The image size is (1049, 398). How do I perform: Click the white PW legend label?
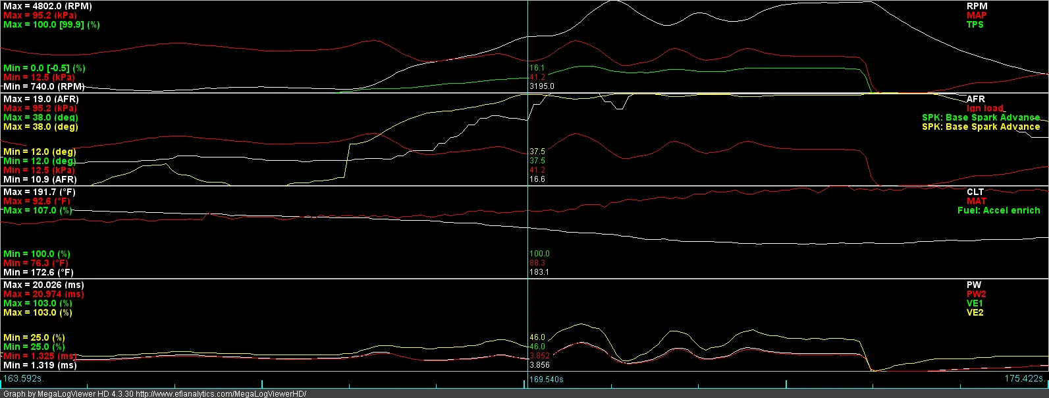point(974,285)
